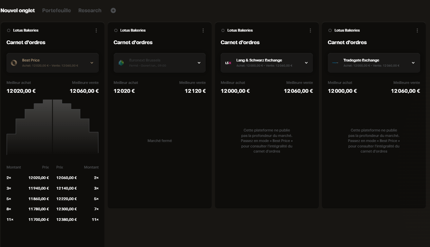Select ask price 12 380,00 €
The width and height of the screenshot is (430, 247).
[67, 219]
